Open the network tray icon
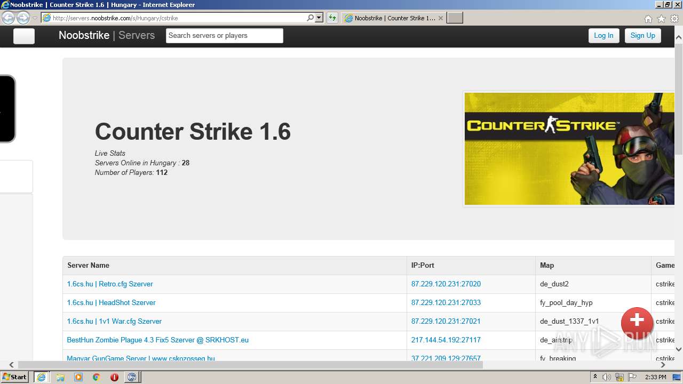The width and height of the screenshot is (683, 384). [x=620, y=377]
